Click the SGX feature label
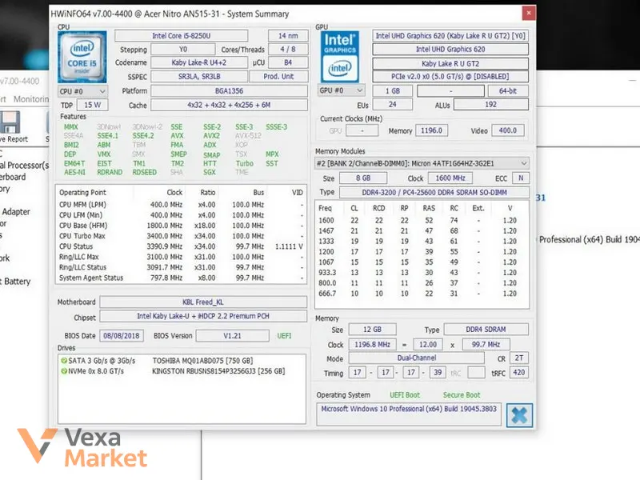Viewport: 640px width, 480px height. coord(210,172)
